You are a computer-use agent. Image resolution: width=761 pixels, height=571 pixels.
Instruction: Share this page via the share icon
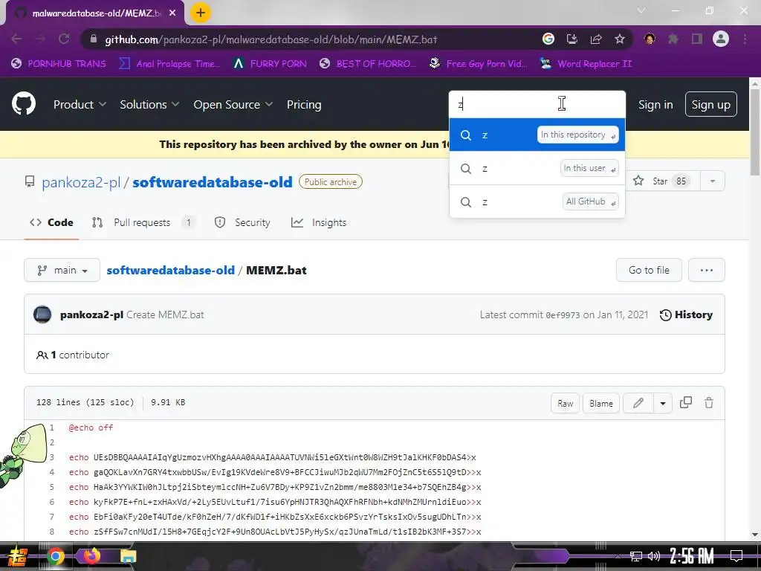click(x=596, y=39)
